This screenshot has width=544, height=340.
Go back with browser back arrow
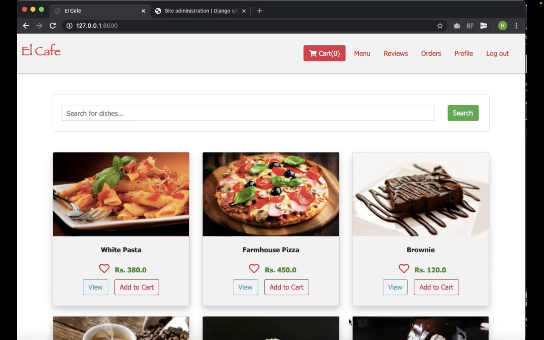[x=26, y=26]
